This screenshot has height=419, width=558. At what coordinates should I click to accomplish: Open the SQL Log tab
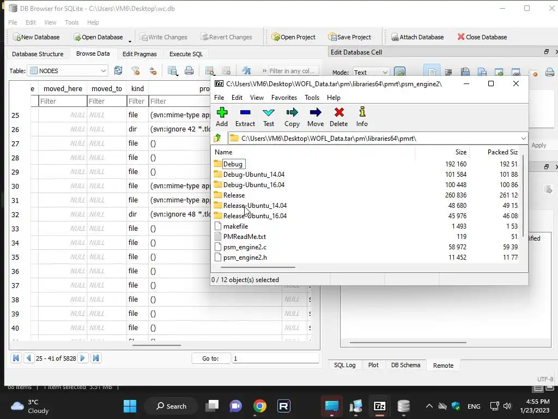[344, 365]
